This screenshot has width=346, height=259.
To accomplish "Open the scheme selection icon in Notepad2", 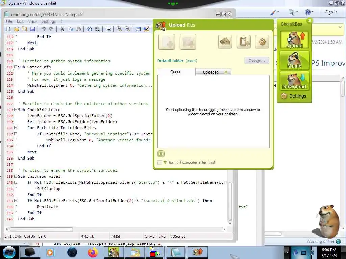I will coord(138,29).
